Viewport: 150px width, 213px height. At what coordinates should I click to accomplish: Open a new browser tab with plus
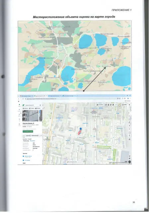(x=77, y=96)
